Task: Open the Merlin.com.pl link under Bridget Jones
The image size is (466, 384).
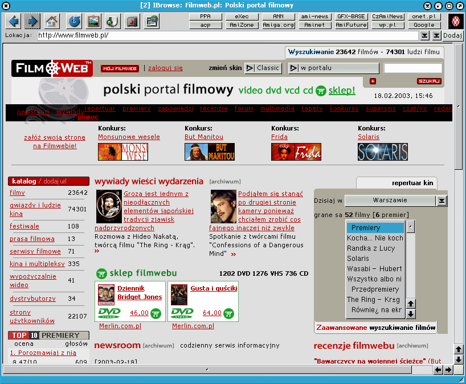Action: [120, 326]
